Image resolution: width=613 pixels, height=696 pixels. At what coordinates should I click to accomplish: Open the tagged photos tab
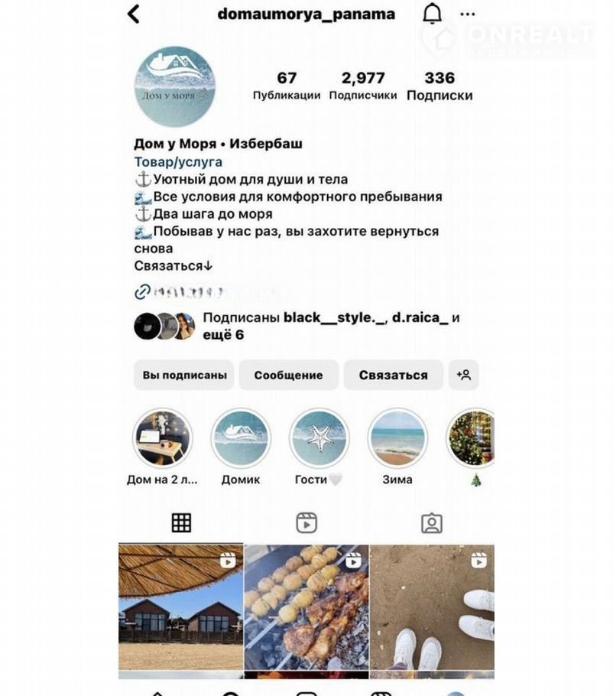pyautogui.click(x=432, y=523)
